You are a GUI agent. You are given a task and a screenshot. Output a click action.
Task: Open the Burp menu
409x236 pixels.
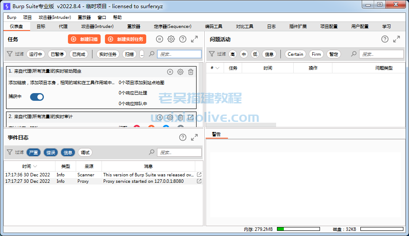pos(12,18)
